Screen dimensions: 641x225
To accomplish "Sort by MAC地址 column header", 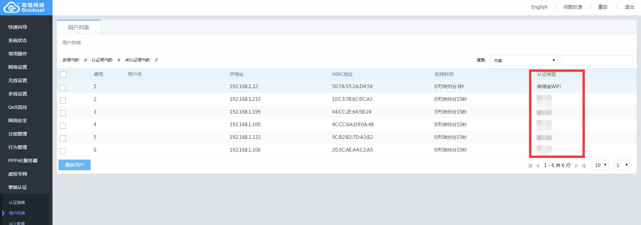I will click(342, 74).
